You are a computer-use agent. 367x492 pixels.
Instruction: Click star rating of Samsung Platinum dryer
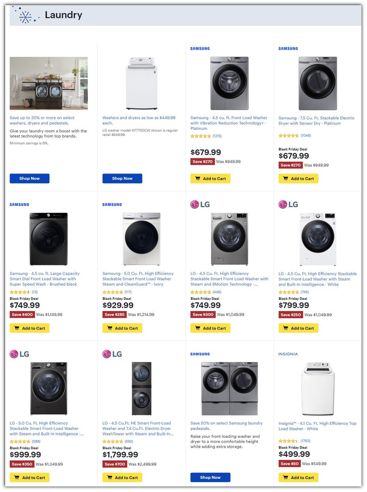coord(289,135)
